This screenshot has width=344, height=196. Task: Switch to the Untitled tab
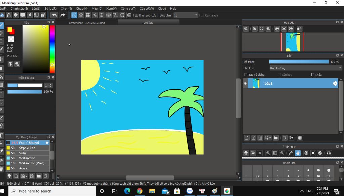pyautogui.click(x=148, y=23)
